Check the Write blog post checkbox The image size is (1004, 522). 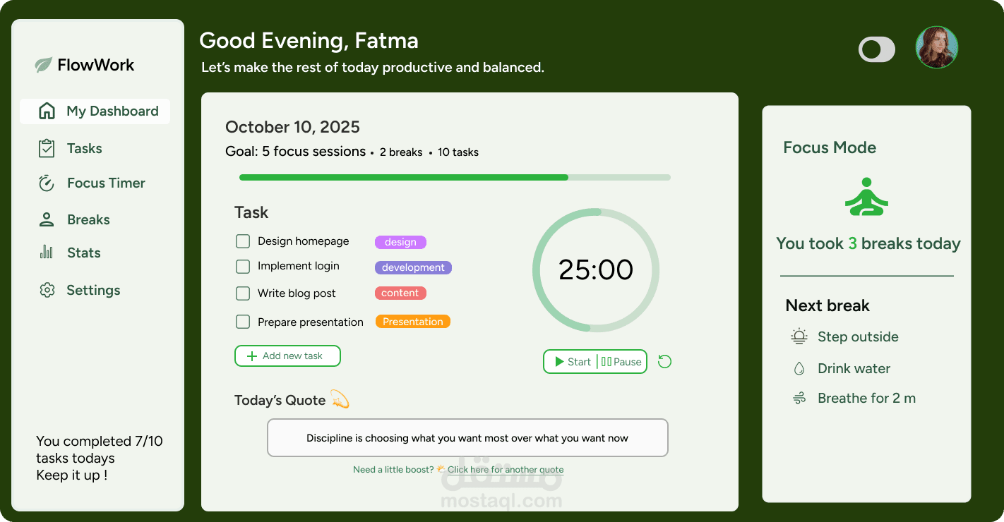[243, 293]
